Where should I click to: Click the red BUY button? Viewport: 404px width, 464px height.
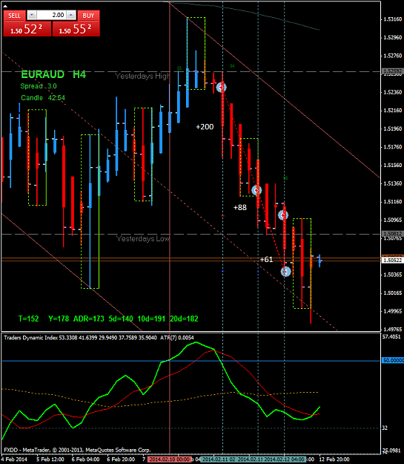[88, 16]
